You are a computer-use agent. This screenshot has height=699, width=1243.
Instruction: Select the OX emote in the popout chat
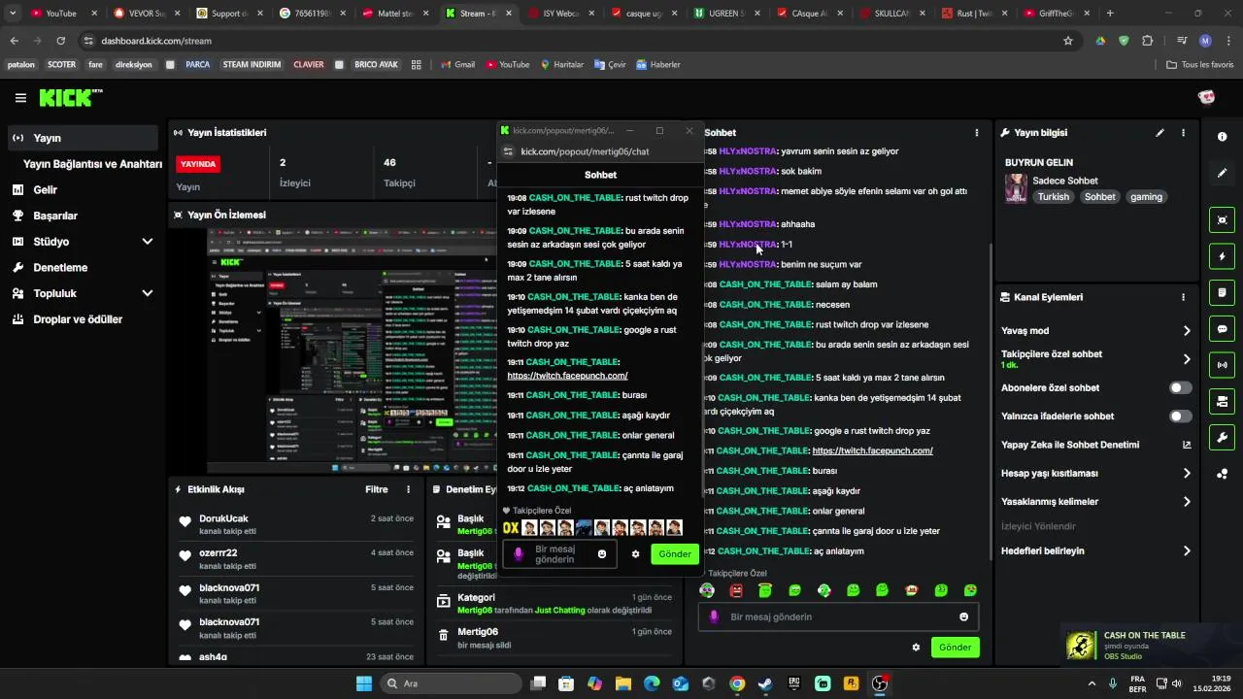tap(511, 528)
